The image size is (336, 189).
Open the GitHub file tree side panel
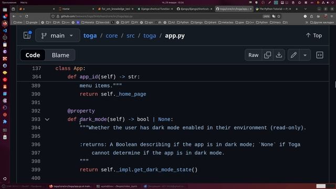27,35
